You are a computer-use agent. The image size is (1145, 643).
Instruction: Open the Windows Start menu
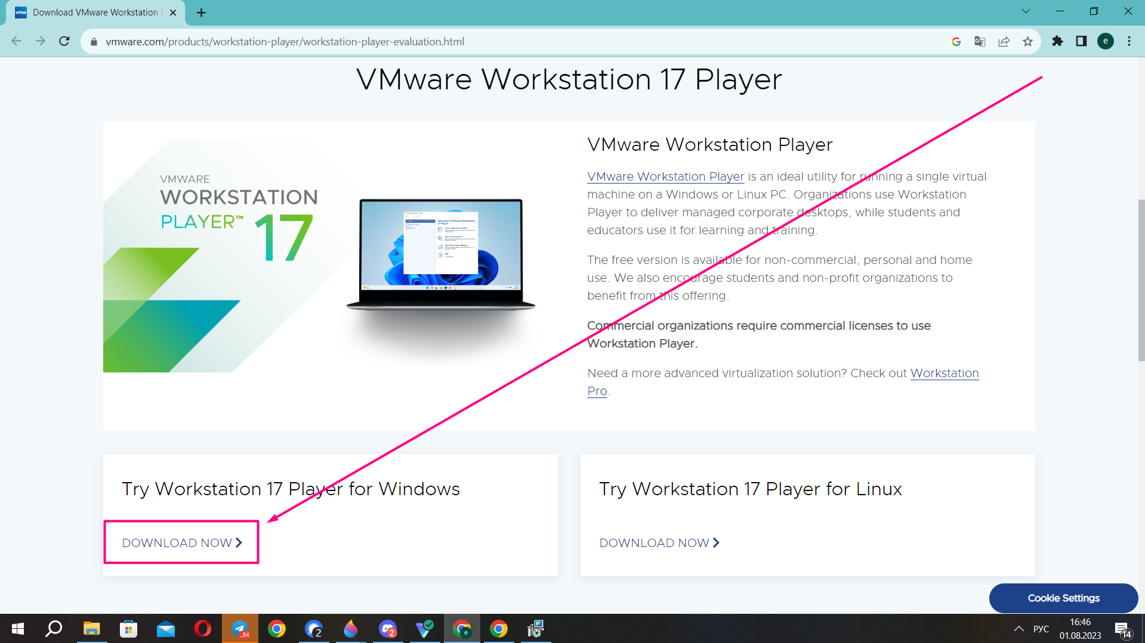[18, 628]
